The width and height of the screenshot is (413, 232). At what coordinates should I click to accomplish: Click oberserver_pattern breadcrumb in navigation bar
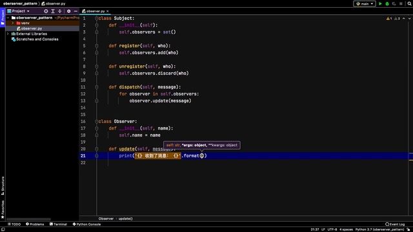click(x=20, y=4)
